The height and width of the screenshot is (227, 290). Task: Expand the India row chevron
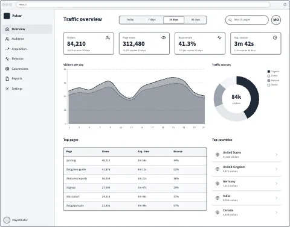pyautogui.click(x=276, y=198)
